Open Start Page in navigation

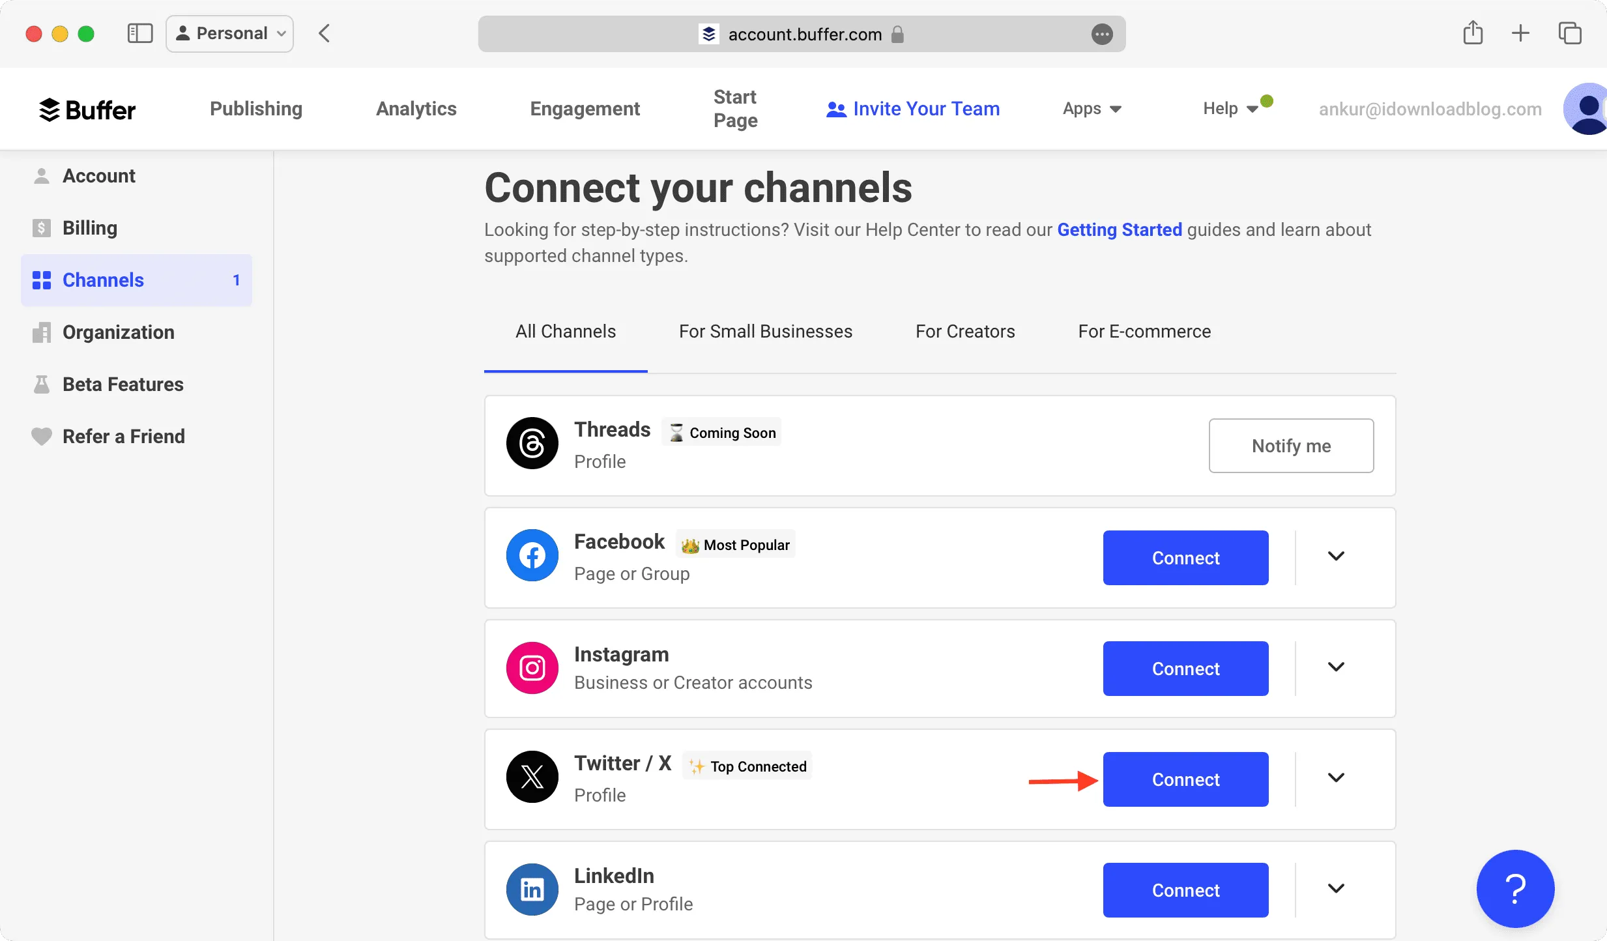click(736, 109)
